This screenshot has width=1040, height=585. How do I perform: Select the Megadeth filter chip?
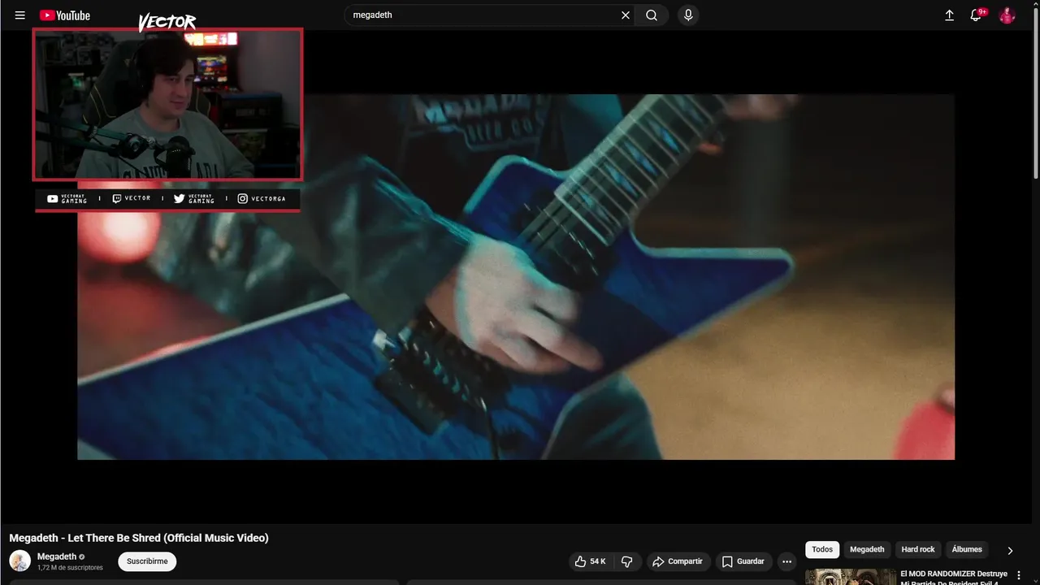pos(867,550)
